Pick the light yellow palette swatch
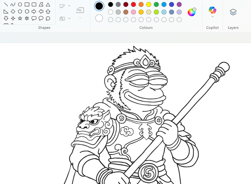This screenshot has height=184, width=251. pyautogui.click(x=149, y=12)
